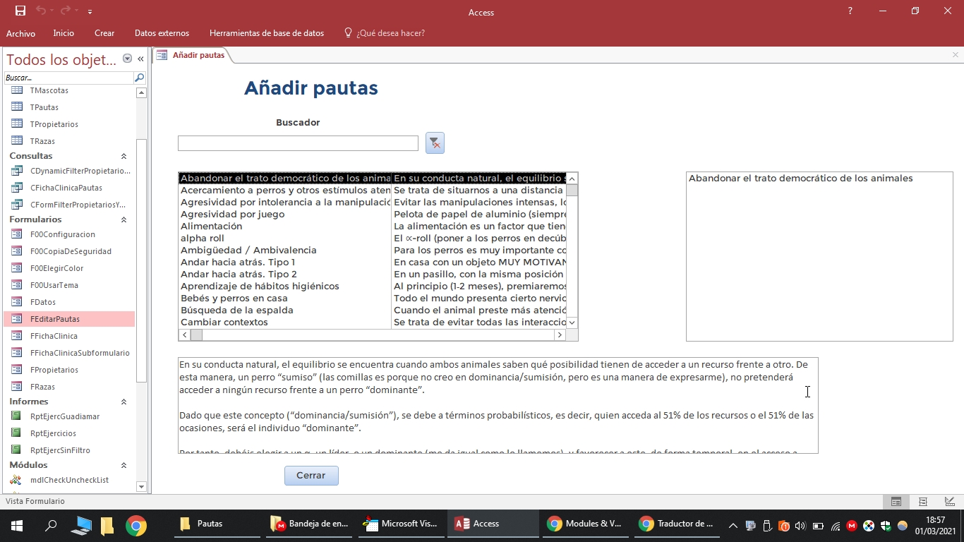Open the Customize Quick Access Toolbar dropdown
The image size is (964, 542).
[x=90, y=11]
